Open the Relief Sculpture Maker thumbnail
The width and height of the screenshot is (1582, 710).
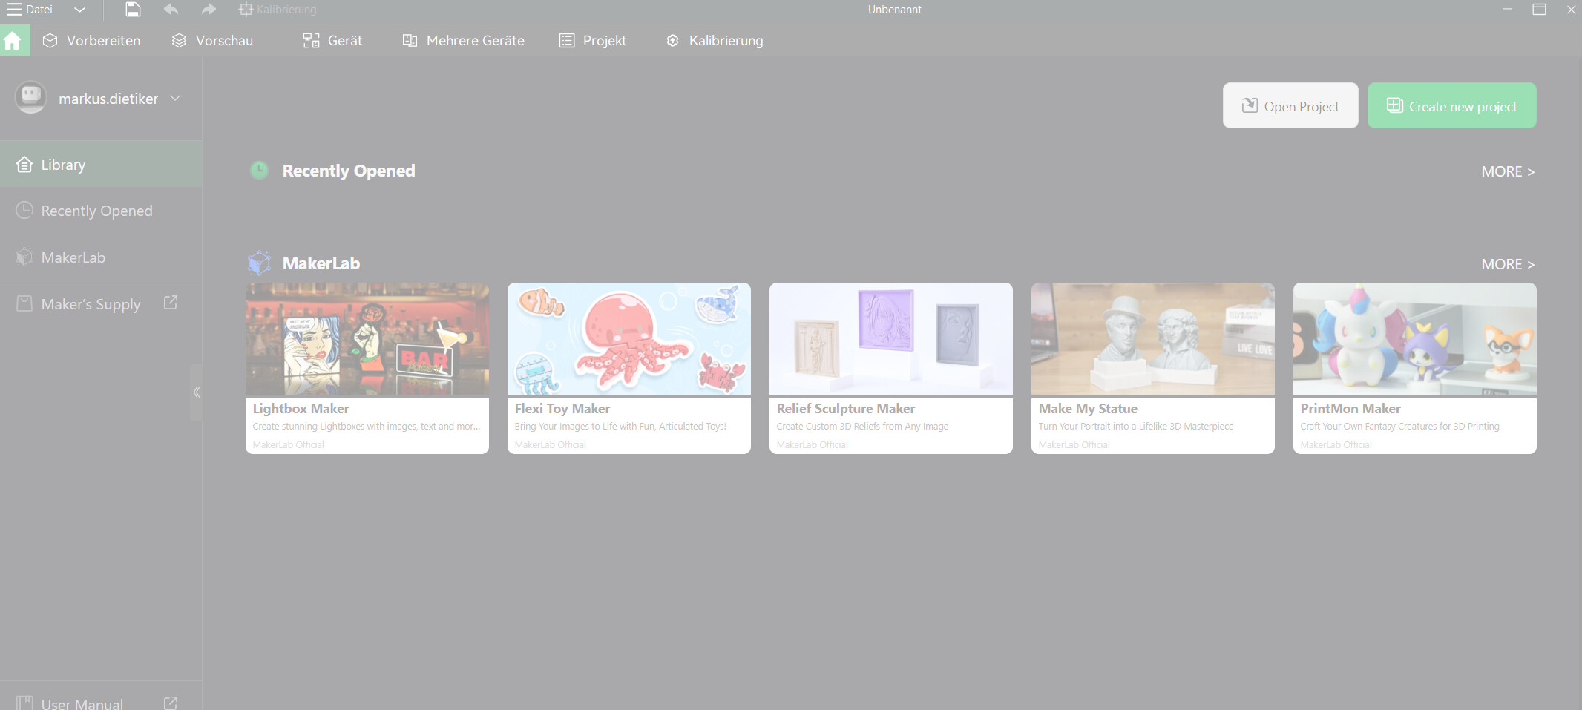[891, 338]
